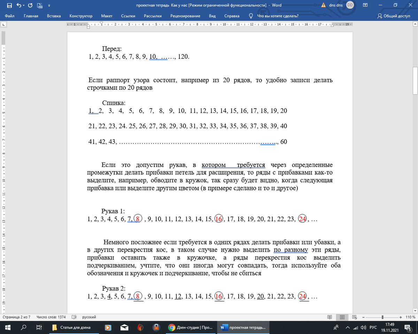Open the Рассылки tab
This screenshot has width=418, height=334.
pos(153,16)
